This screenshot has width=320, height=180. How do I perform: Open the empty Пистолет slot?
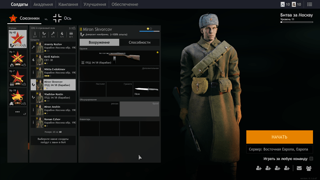click(x=93, y=89)
